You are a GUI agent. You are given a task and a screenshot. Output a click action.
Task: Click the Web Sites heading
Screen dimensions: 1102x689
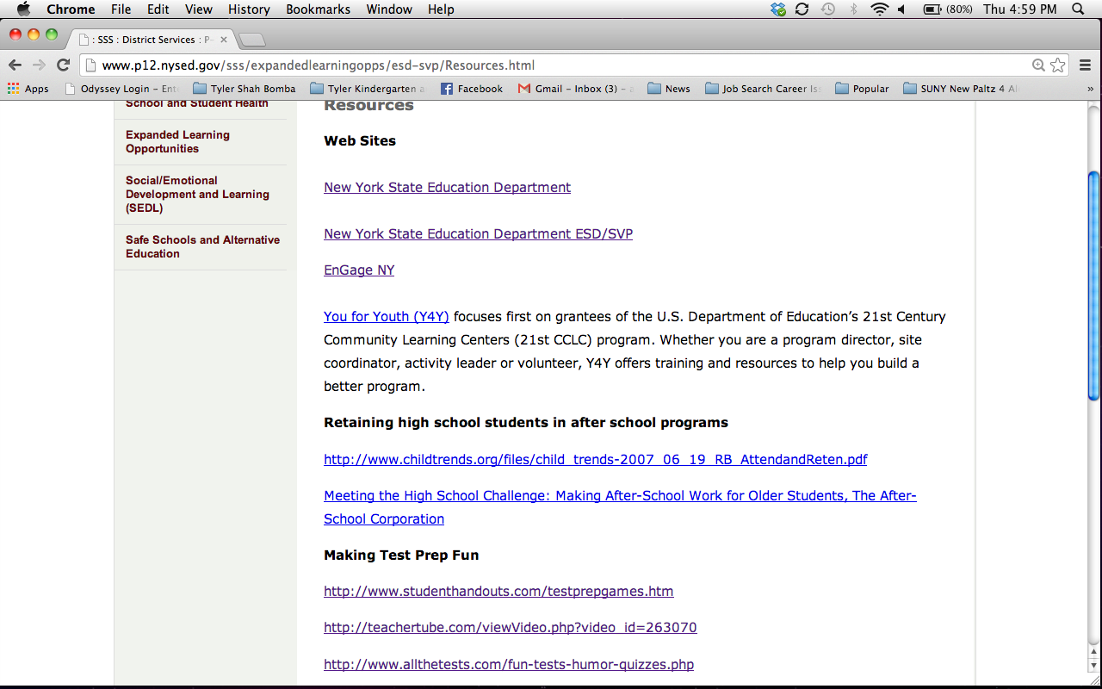(360, 140)
